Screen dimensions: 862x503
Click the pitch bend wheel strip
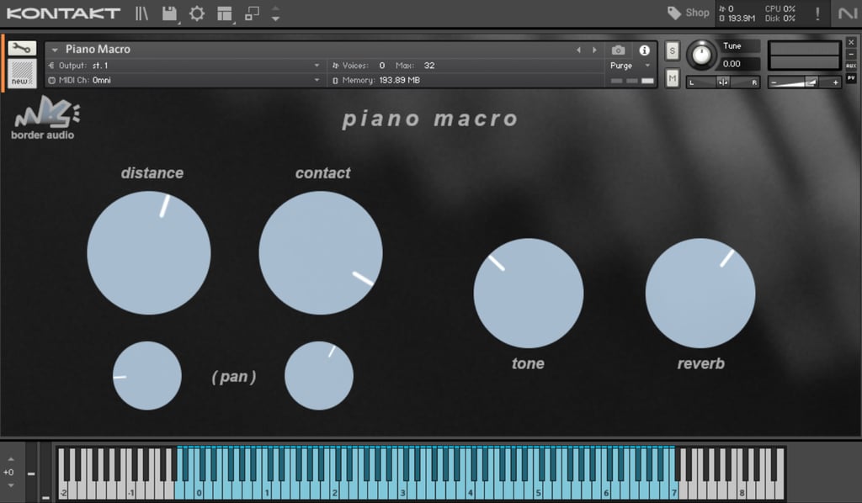click(31, 472)
